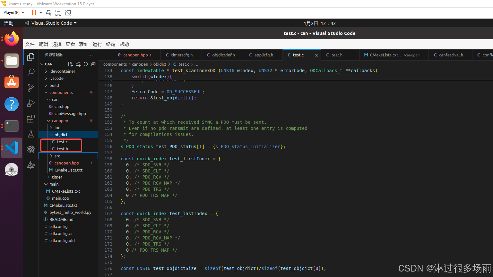This screenshot has height=277, width=493.
Task: Pause the virtual machine in VMware toolbar
Action: coord(34,13)
